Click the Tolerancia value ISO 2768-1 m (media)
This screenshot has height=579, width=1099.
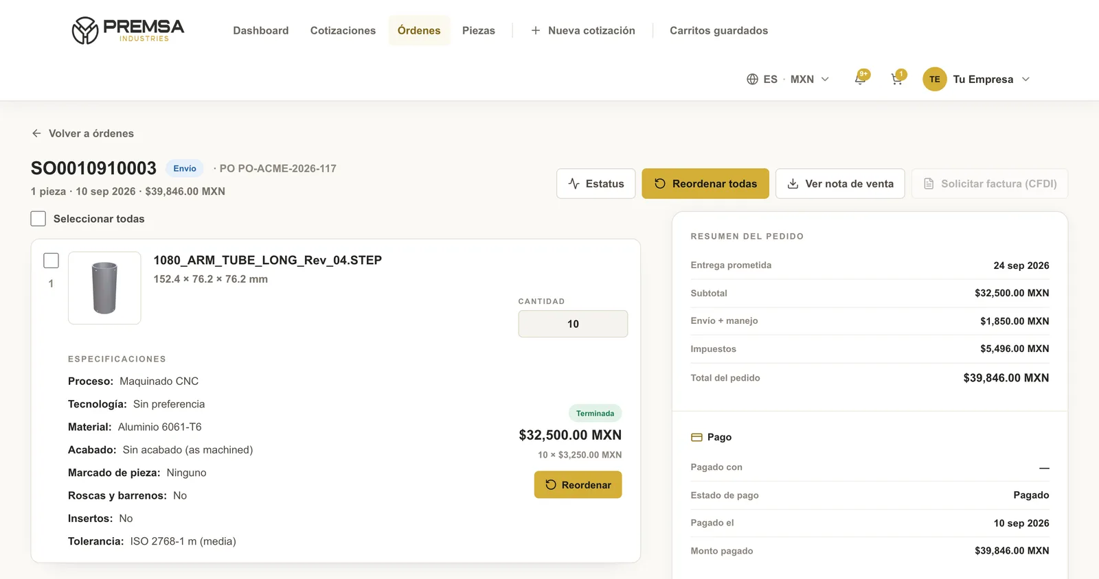(183, 541)
